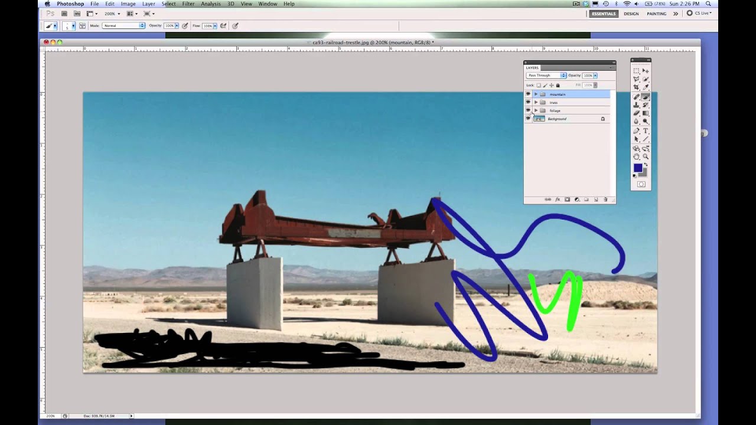Reset default foreground and background colors
756x425 pixels.
point(635,176)
